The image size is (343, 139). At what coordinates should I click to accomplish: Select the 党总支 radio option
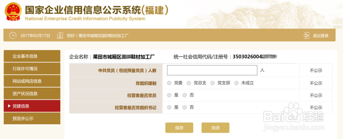(x=189, y=83)
